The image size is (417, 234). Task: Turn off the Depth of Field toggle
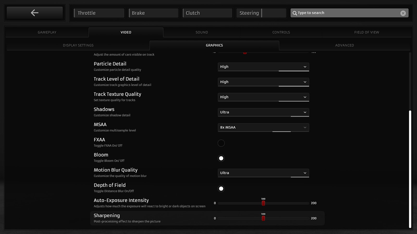click(x=221, y=188)
